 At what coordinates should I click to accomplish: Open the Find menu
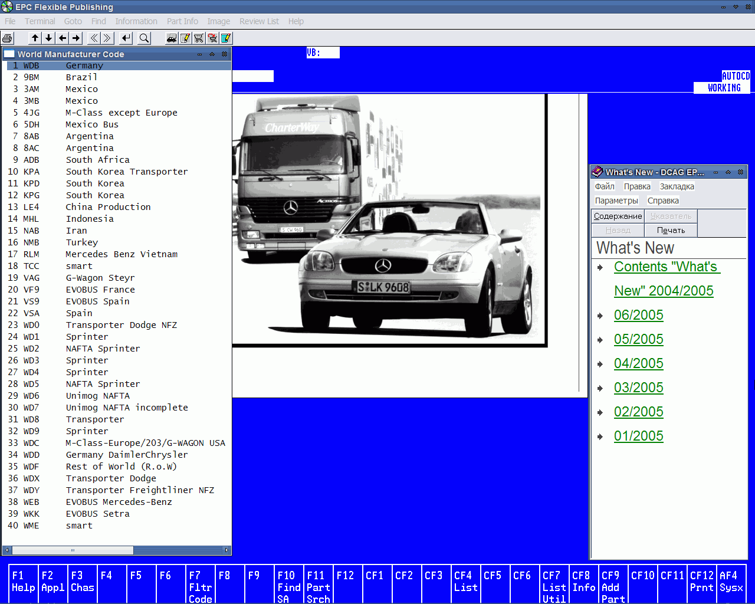click(x=99, y=21)
